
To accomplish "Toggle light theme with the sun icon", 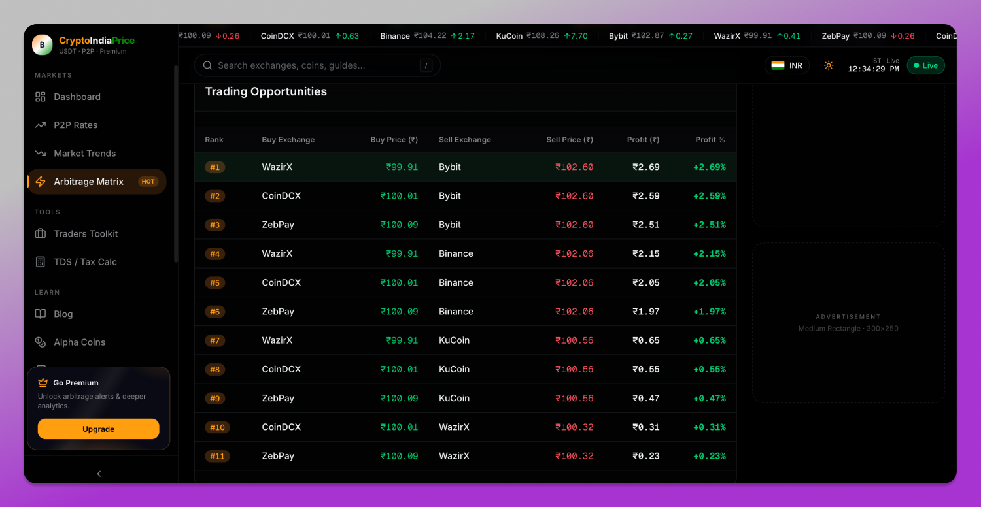I will pos(829,65).
